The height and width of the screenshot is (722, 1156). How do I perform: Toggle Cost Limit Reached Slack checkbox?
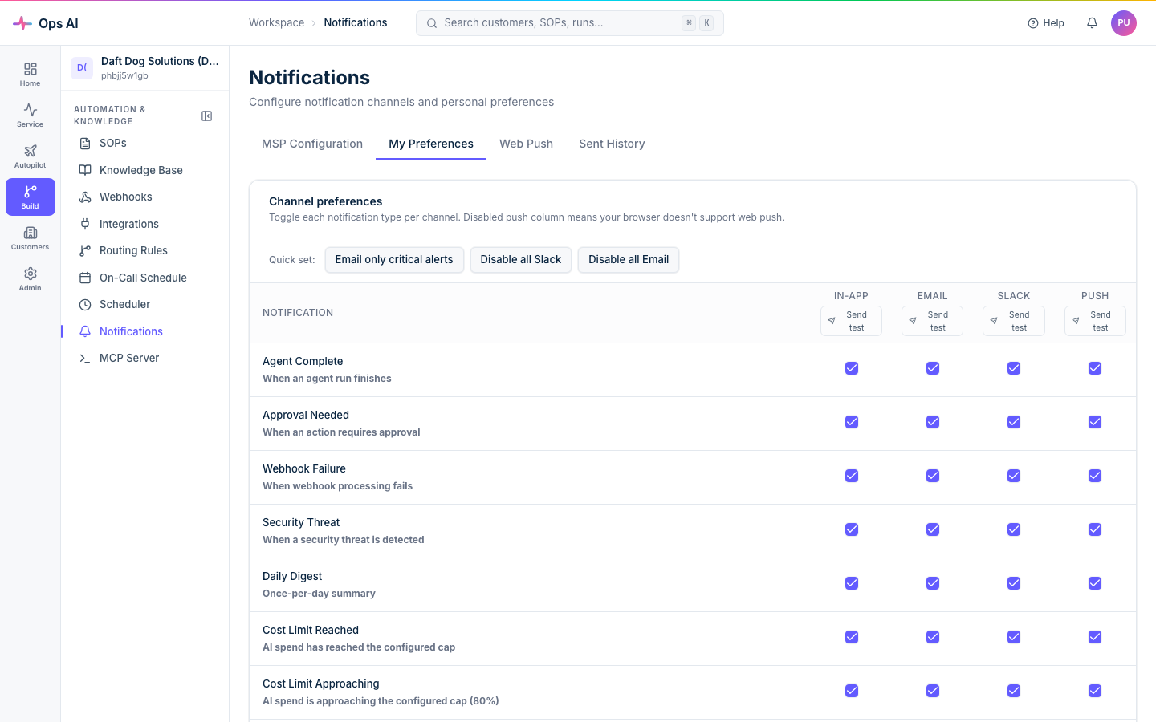(1014, 637)
